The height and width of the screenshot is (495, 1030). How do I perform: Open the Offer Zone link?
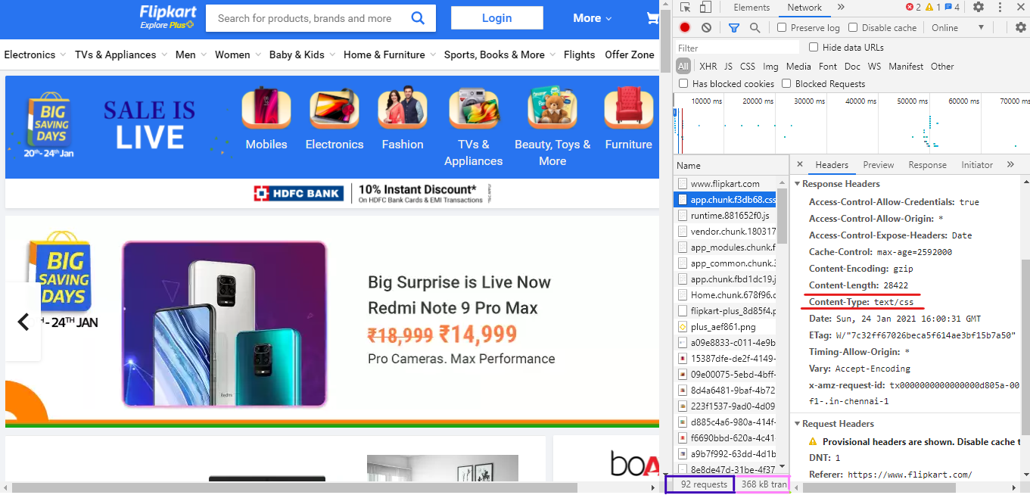630,54
